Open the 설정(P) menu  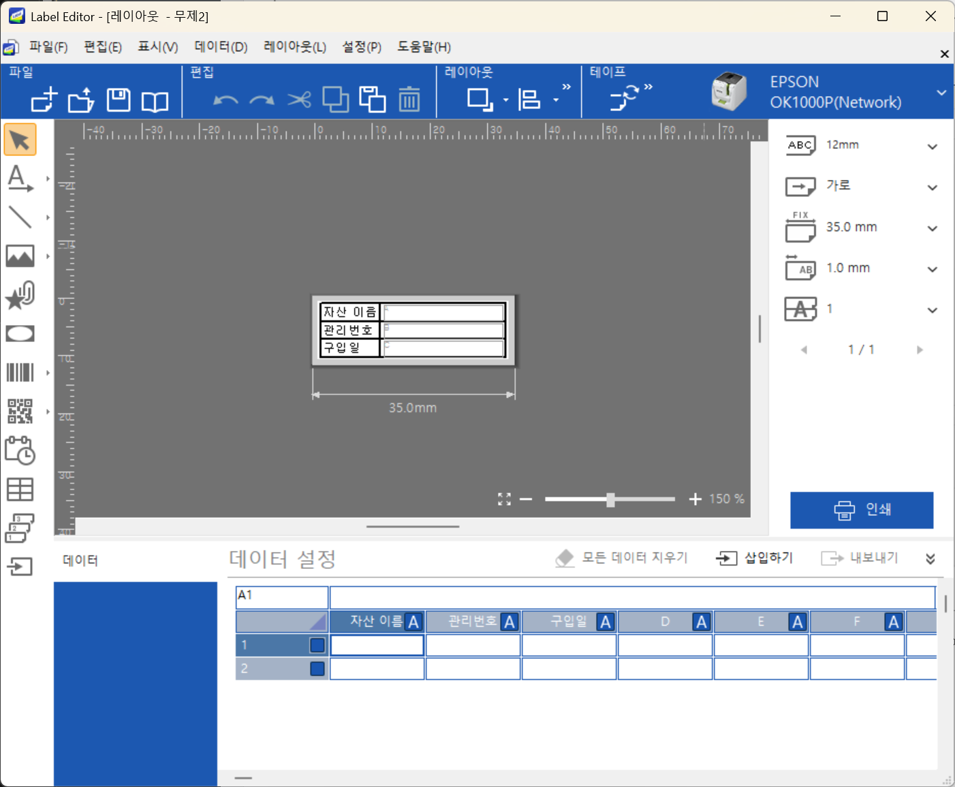(362, 47)
